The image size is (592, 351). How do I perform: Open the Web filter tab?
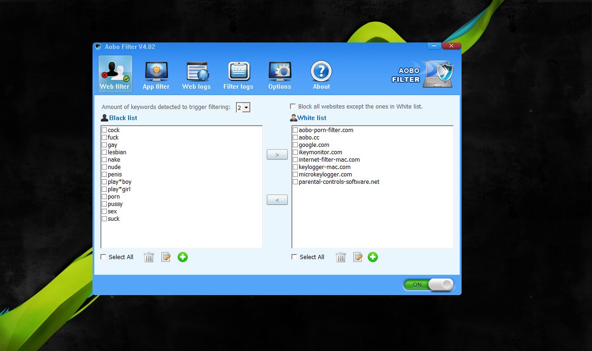pos(115,74)
